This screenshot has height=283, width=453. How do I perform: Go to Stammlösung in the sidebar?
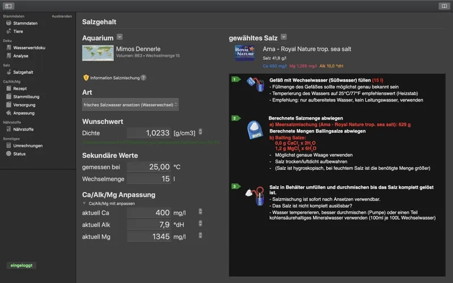26,96
